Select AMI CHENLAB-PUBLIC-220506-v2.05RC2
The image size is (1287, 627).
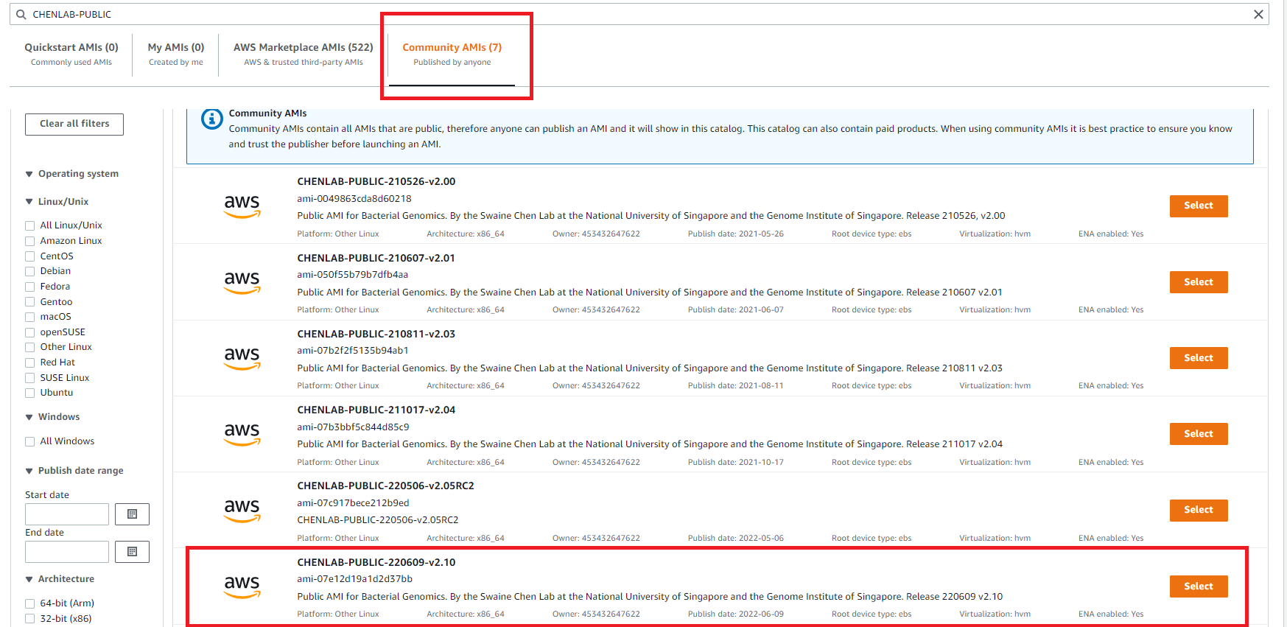[x=1199, y=510]
